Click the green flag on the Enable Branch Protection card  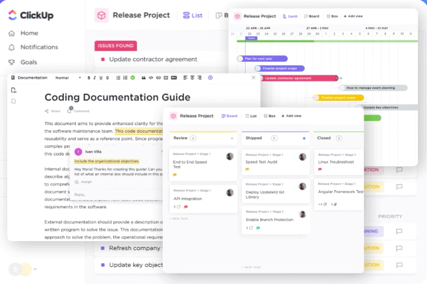coord(258,228)
